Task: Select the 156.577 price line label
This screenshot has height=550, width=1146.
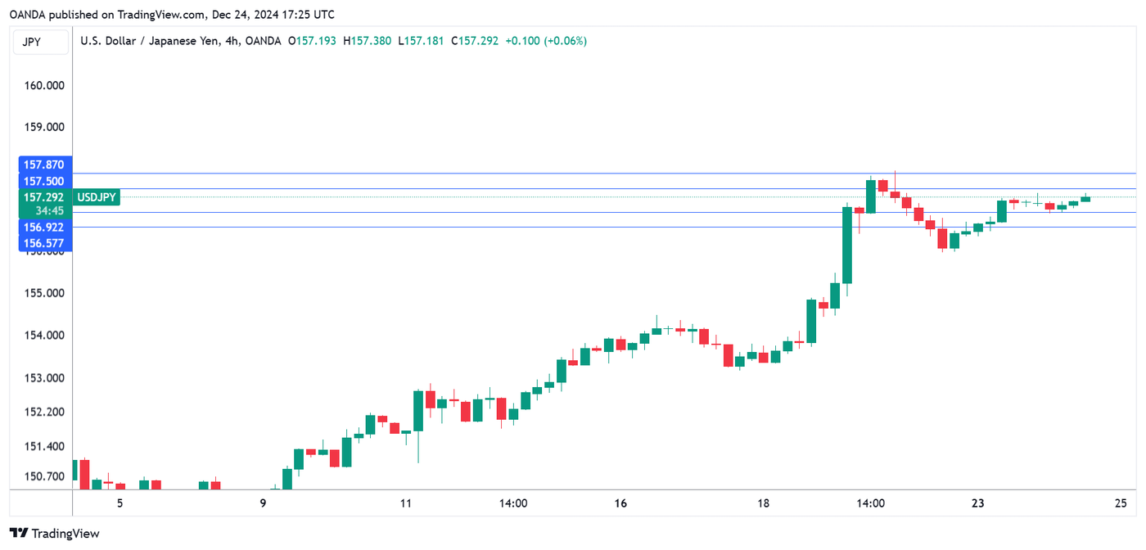Action: (x=44, y=242)
